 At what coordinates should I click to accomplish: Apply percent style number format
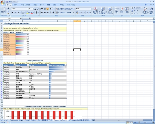81,13
